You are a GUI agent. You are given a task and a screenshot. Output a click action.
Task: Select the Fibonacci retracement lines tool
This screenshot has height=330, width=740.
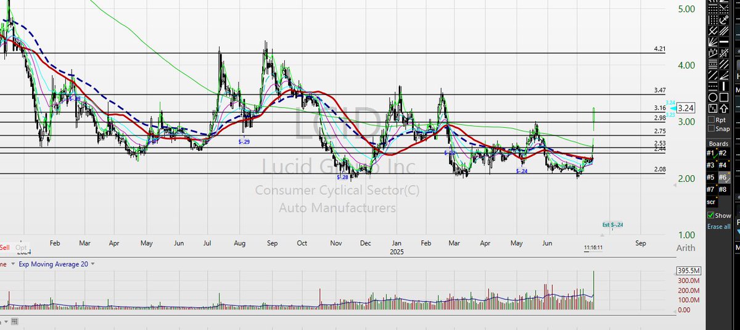pos(713,64)
